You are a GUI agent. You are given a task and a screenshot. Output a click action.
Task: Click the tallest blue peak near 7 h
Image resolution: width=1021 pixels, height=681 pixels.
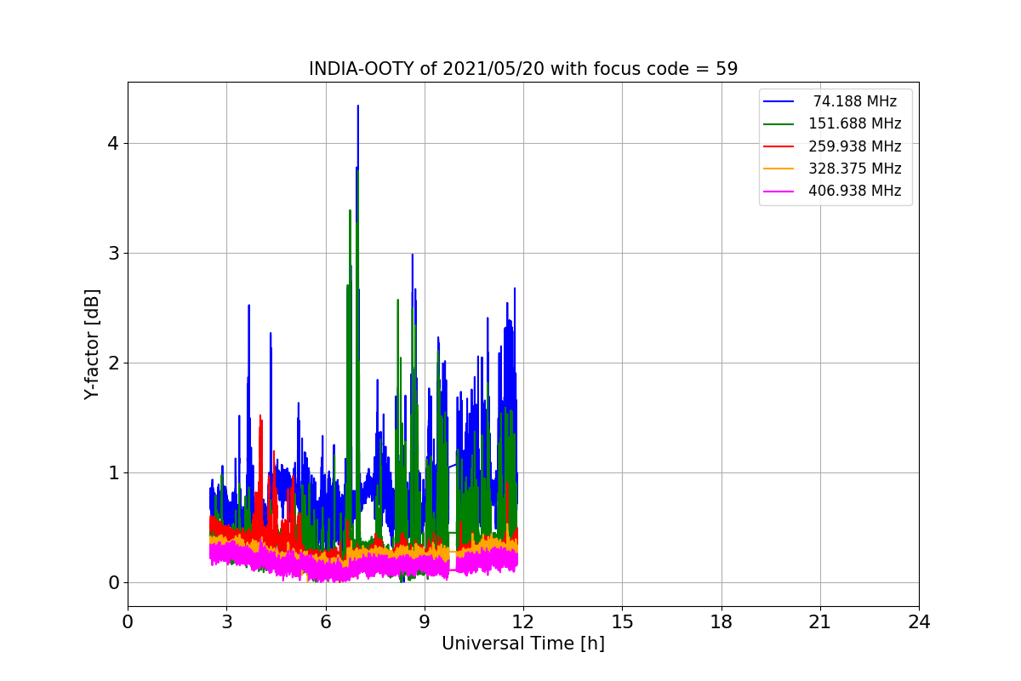pos(358,107)
